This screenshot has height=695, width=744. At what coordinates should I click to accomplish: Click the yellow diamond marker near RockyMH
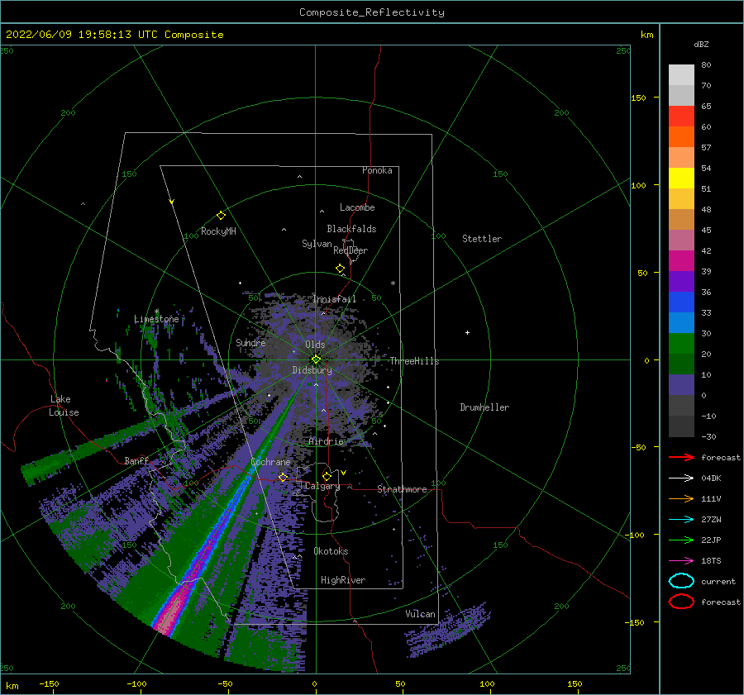(x=221, y=216)
